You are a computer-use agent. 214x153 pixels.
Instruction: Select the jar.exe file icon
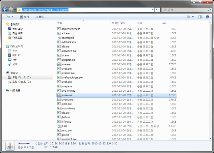59,55
